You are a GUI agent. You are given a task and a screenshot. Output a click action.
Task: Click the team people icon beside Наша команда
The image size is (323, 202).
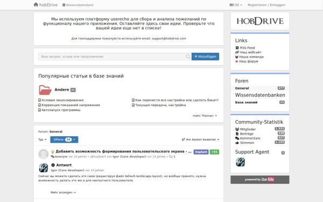pos(237,57)
